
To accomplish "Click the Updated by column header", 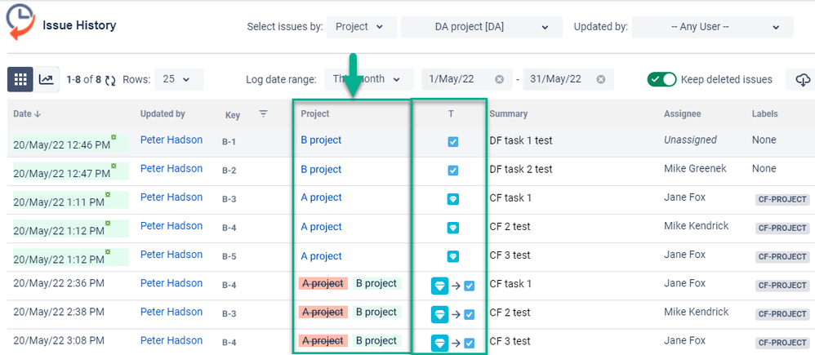I will [163, 113].
